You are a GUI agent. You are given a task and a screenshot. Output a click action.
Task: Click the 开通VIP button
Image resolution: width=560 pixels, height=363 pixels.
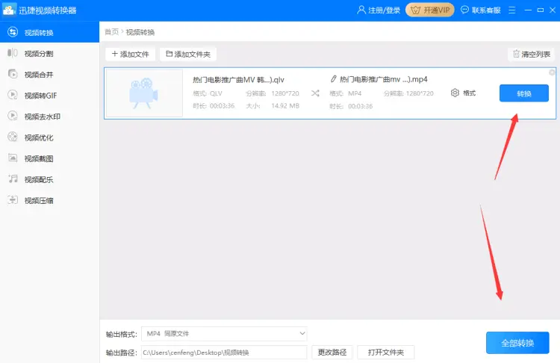pos(430,10)
